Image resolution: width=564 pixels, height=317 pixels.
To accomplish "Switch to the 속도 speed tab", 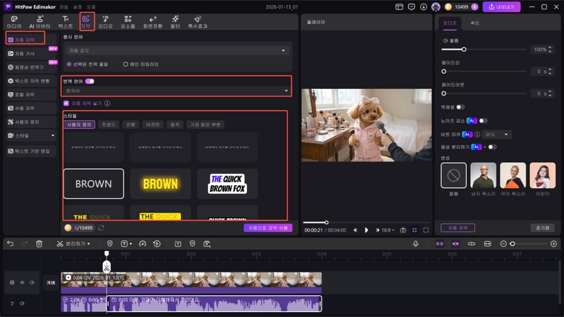I will coord(474,23).
